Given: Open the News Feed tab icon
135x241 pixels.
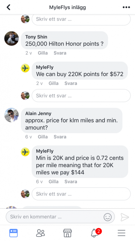Looking at the screenshot, I should (x=13, y=233).
